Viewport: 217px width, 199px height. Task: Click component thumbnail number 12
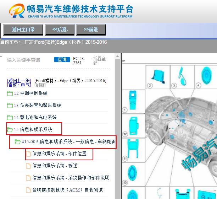pyautogui.click(x=134, y=126)
